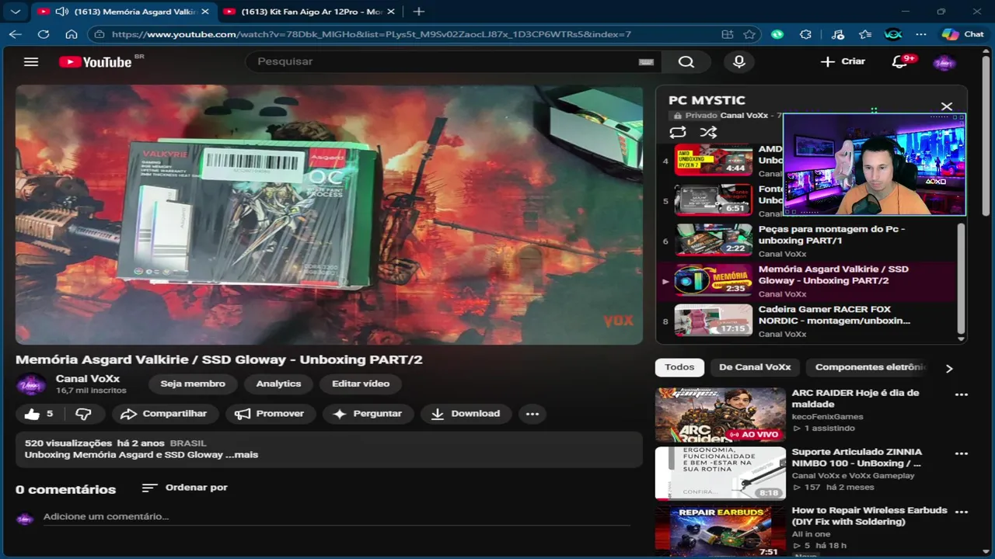Open more actions ellipsis under video
Image resolution: width=995 pixels, height=559 pixels.
[x=532, y=414]
